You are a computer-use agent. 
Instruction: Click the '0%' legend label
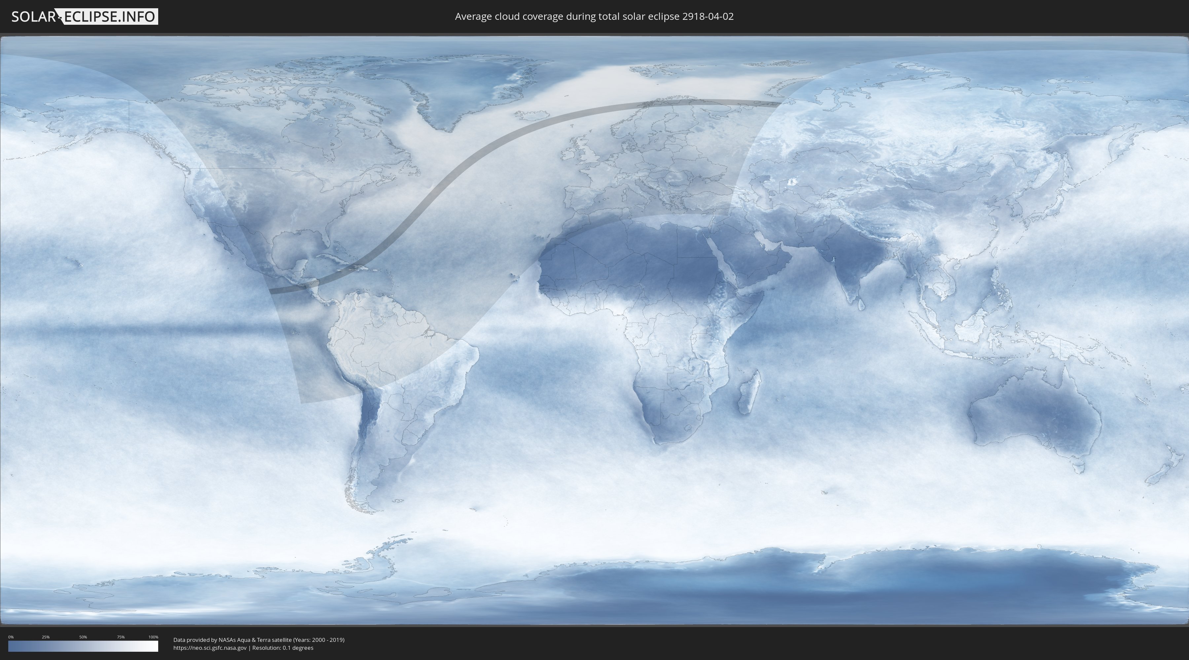point(11,637)
